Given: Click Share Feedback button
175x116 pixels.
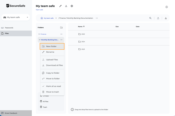Looking at the screenshot, I should coord(11,113).
